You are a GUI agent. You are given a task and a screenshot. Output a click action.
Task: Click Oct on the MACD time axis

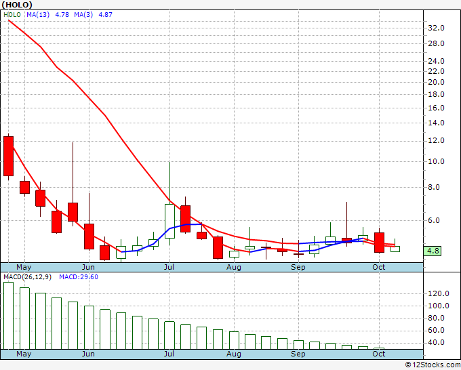tap(379, 354)
